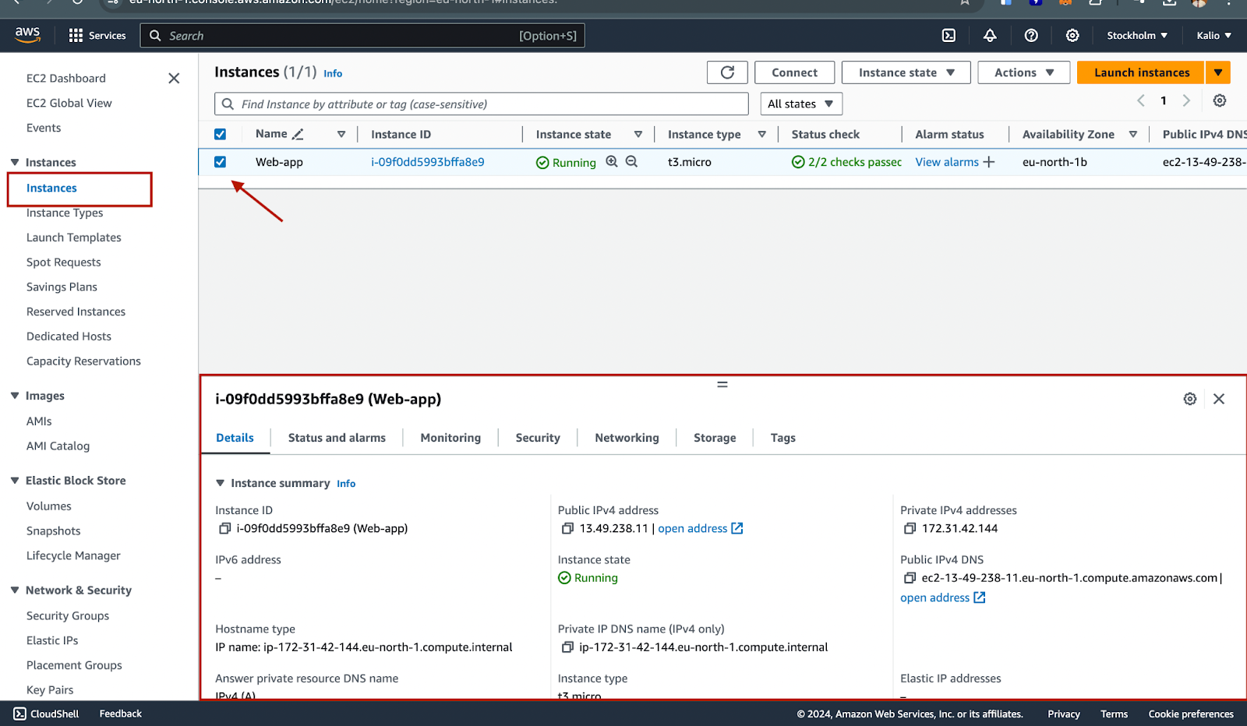Image resolution: width=1247 pixels, height=726 pixels.
Task: Edit the Name column pencil icon
Action: click(x=298, y=134)
